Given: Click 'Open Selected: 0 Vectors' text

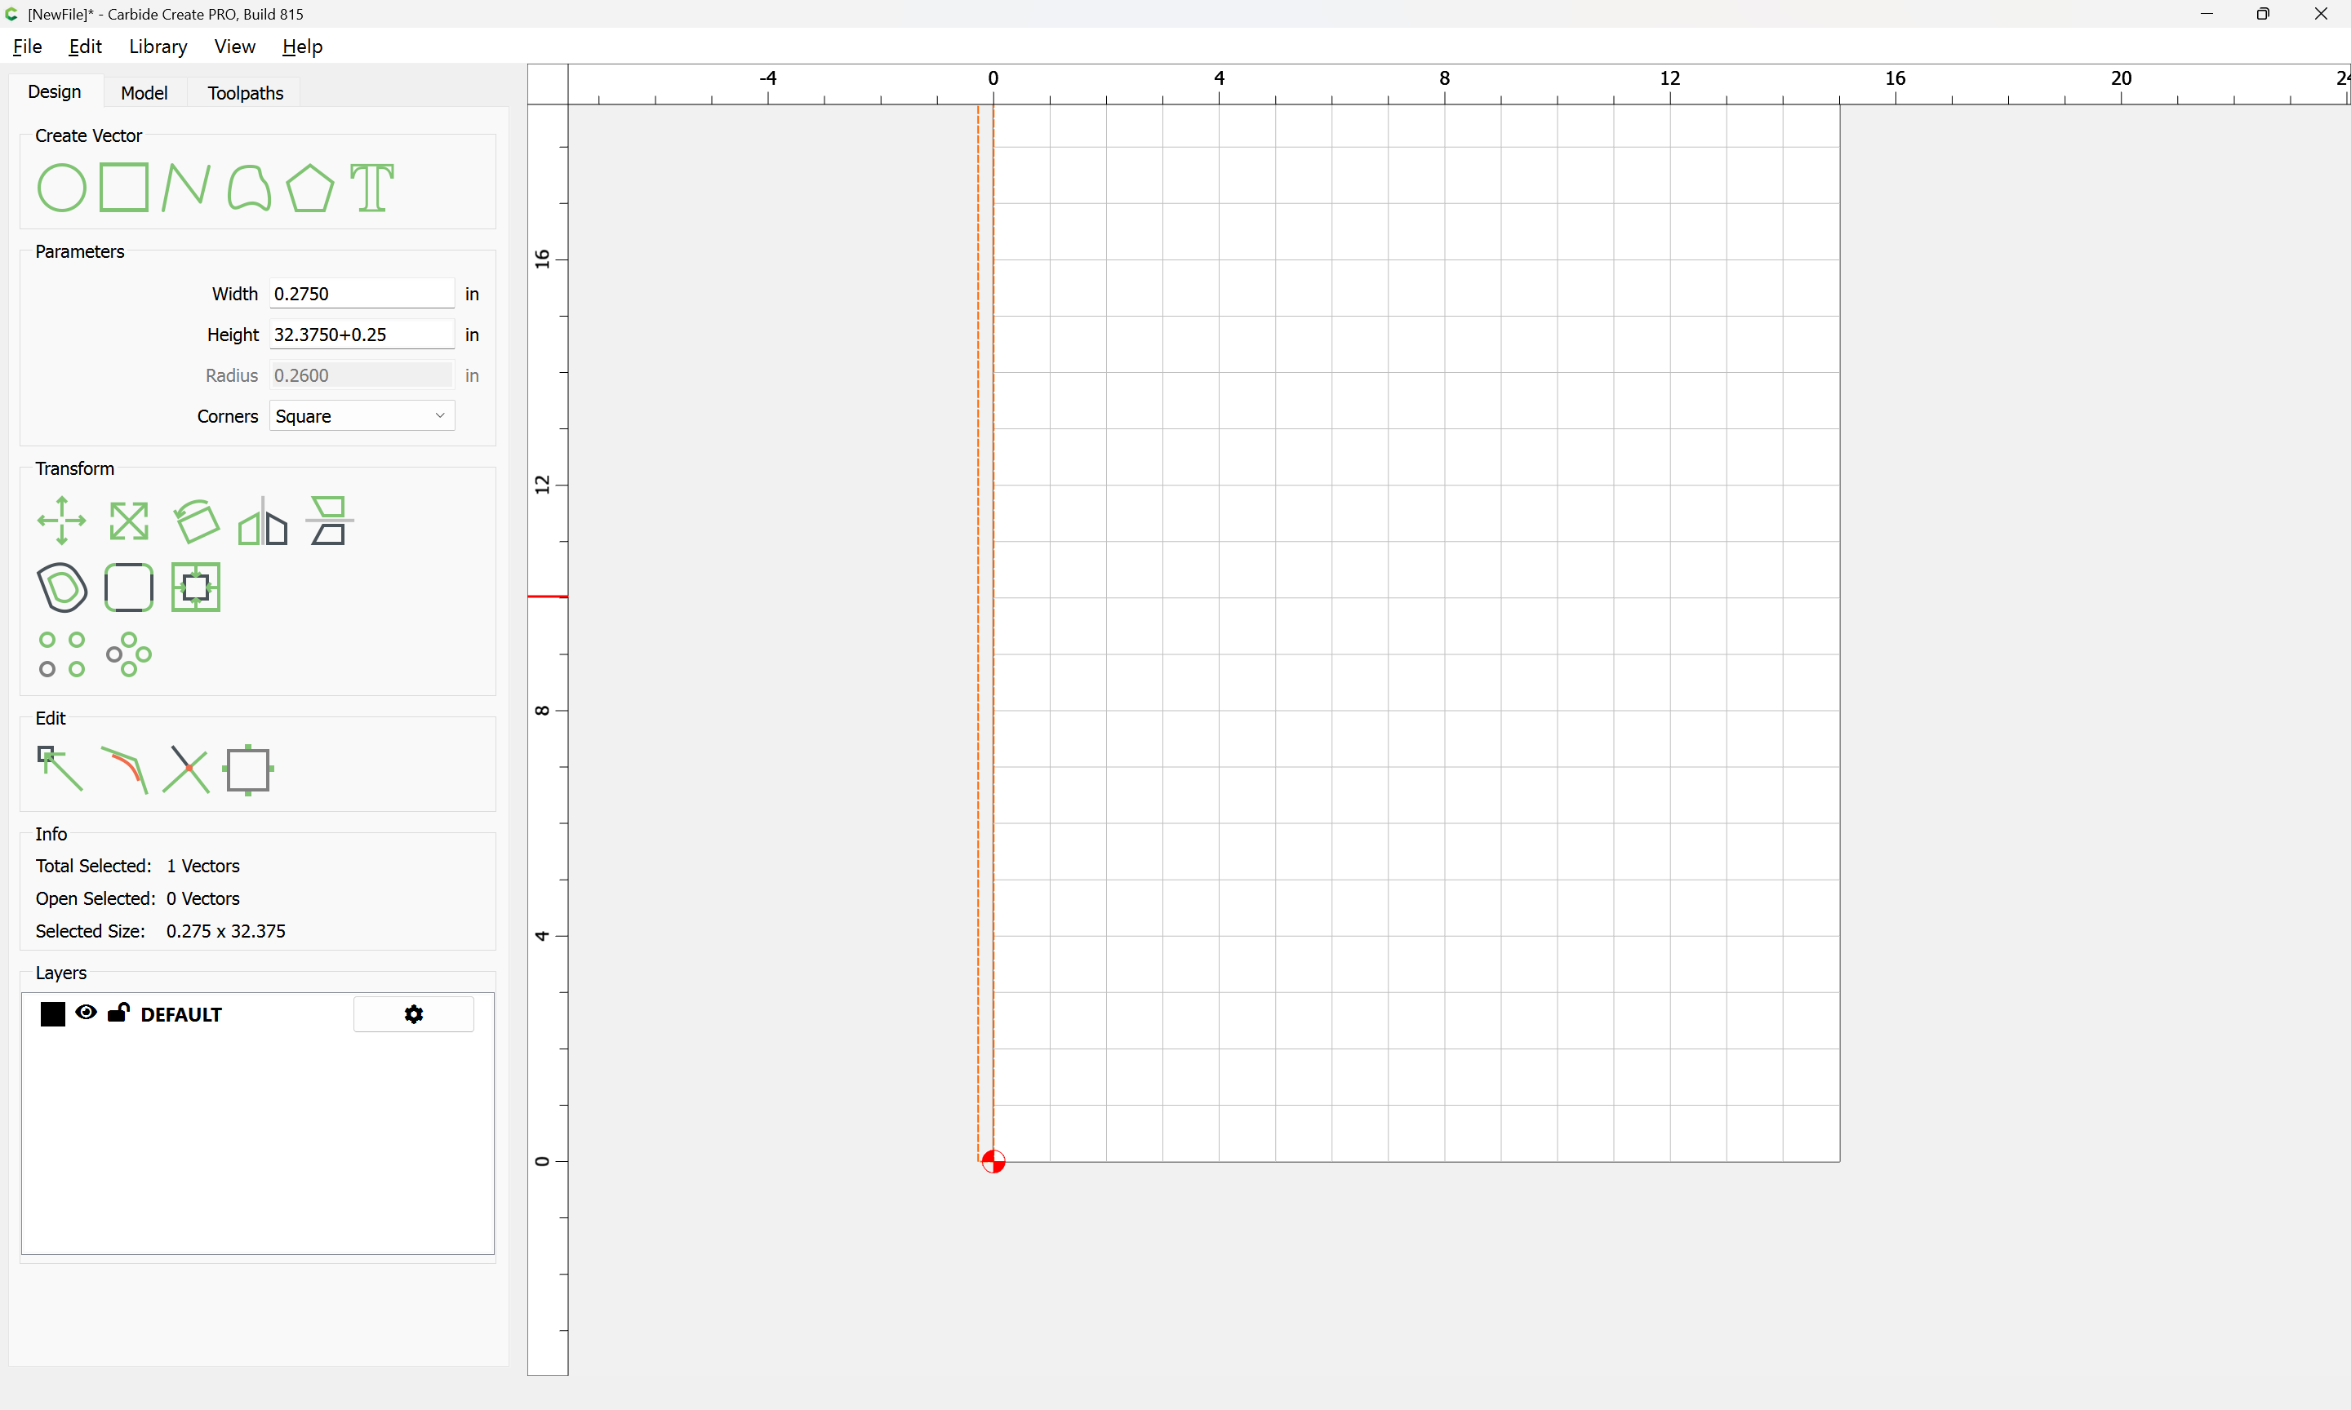Looking at the screenshot, I should [138, 898].
